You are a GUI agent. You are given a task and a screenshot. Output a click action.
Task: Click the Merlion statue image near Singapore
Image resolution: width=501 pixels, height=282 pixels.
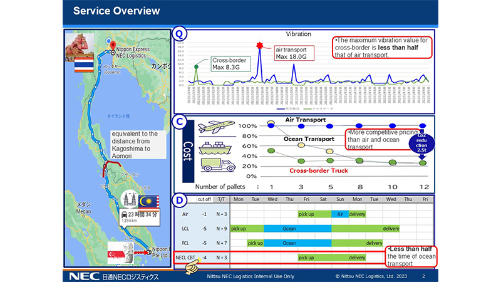[x=128, y=253]
